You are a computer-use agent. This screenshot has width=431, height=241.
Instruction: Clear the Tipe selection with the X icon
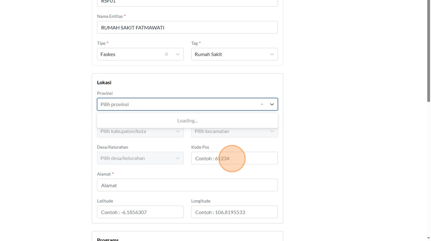click(166, 54)
